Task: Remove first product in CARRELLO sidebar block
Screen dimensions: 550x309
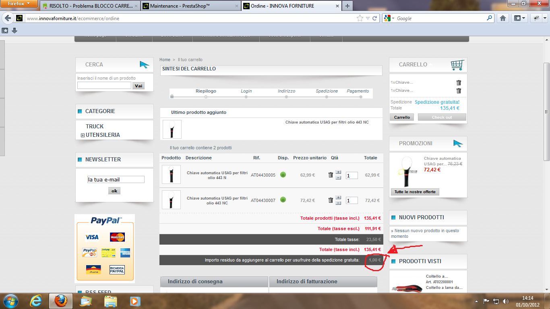Action: point(459,83)
